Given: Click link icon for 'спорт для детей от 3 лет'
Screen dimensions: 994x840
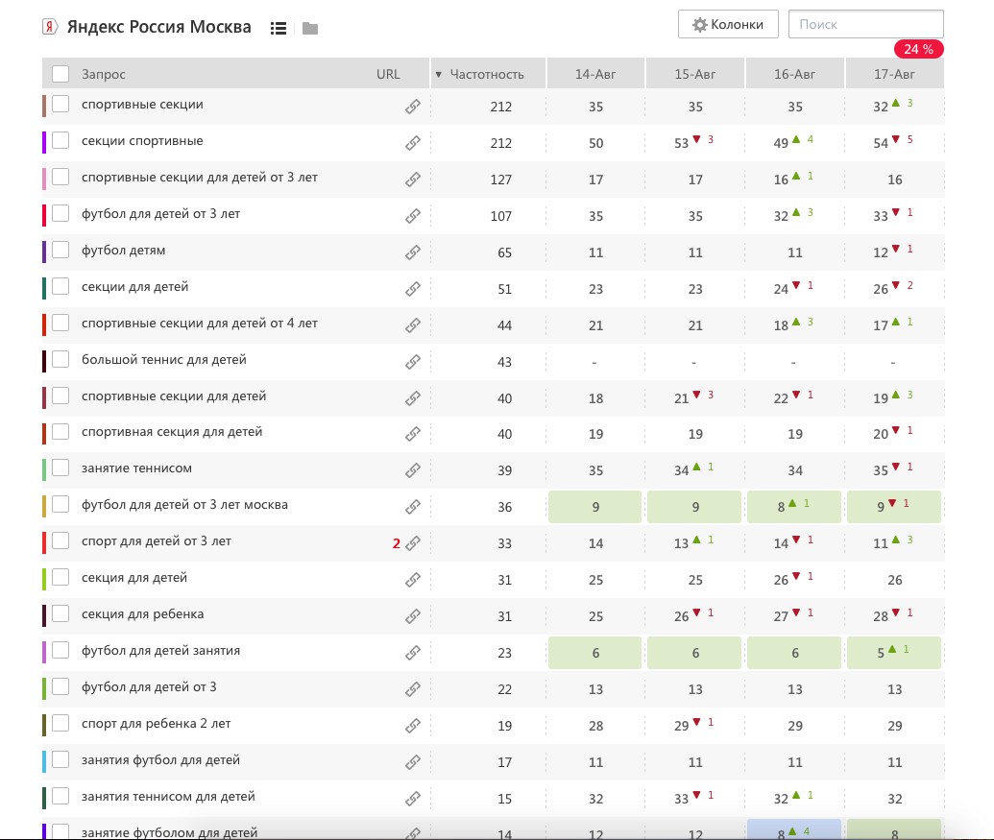Looking at the screenshot, I should pyautogui.click(x=413, y=543).
